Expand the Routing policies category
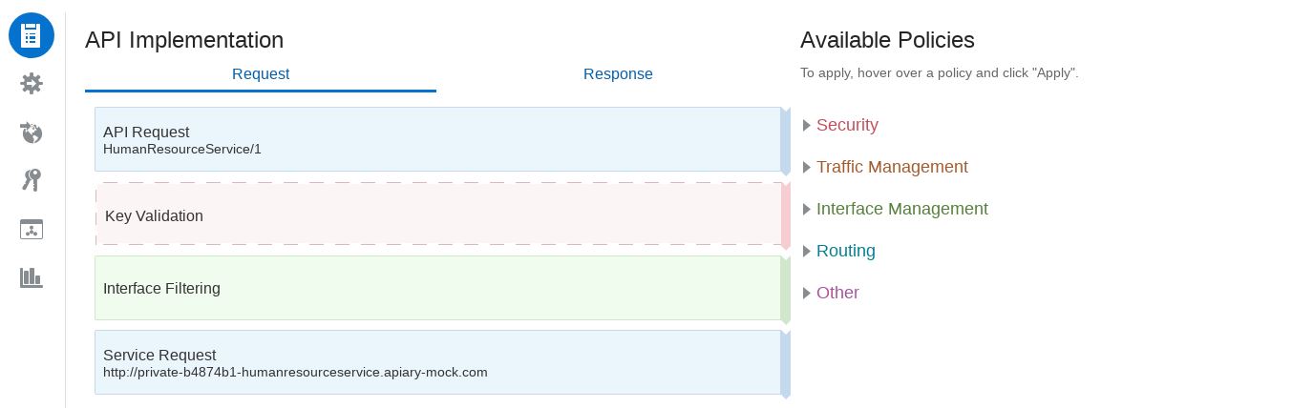 tap(845, 251)
